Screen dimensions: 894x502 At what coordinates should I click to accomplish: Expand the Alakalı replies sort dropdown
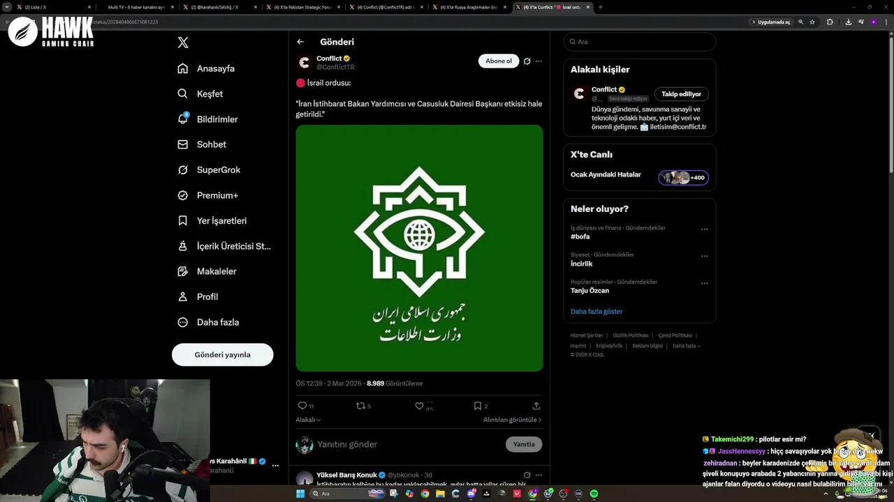tap(308, 420)
